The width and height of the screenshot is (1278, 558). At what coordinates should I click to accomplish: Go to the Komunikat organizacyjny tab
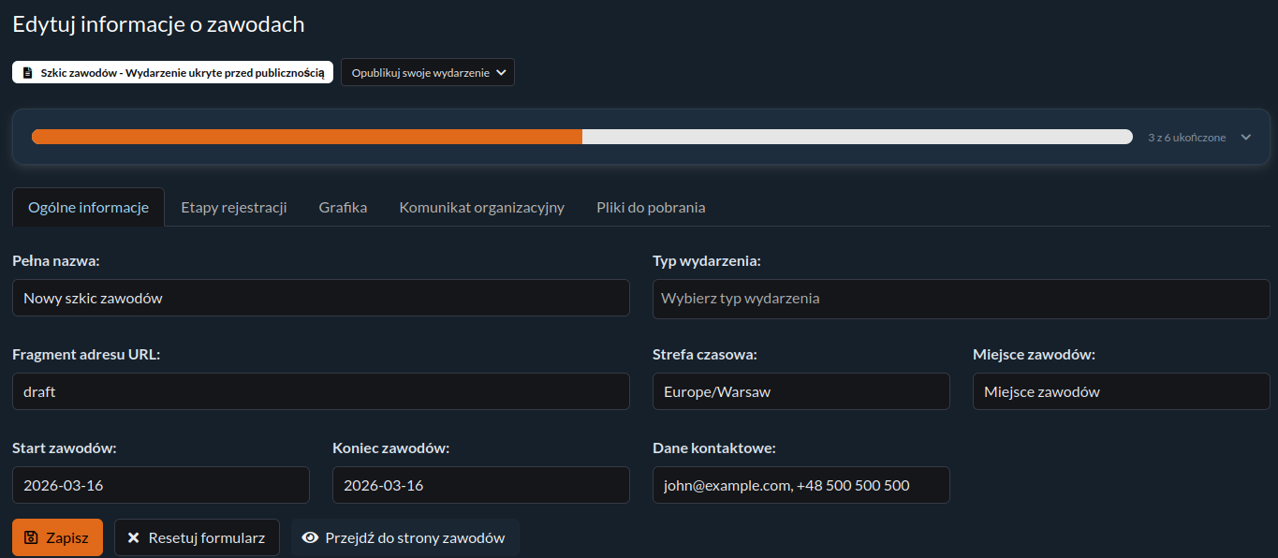[x=481, y=207]
